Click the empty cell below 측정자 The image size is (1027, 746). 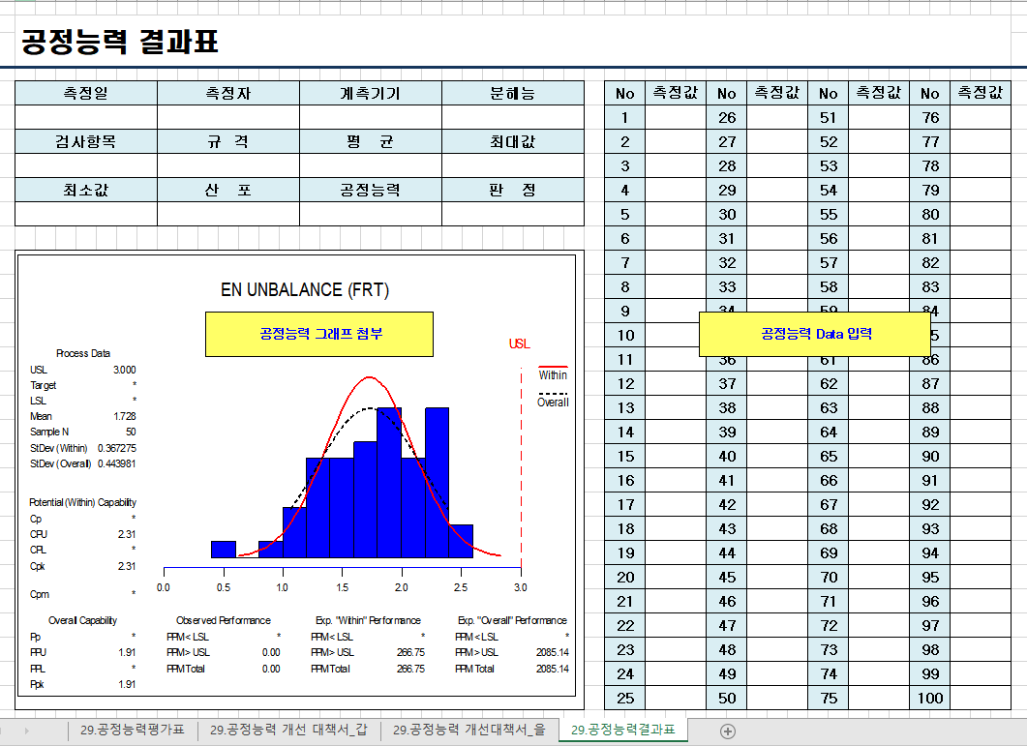pyautogui.click(x=227, y=117)
